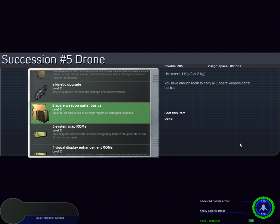The width and height of the screenshot is (280, 224).
Task: Click the spare weapon parts toolkit icon
Action: [41, 114]
